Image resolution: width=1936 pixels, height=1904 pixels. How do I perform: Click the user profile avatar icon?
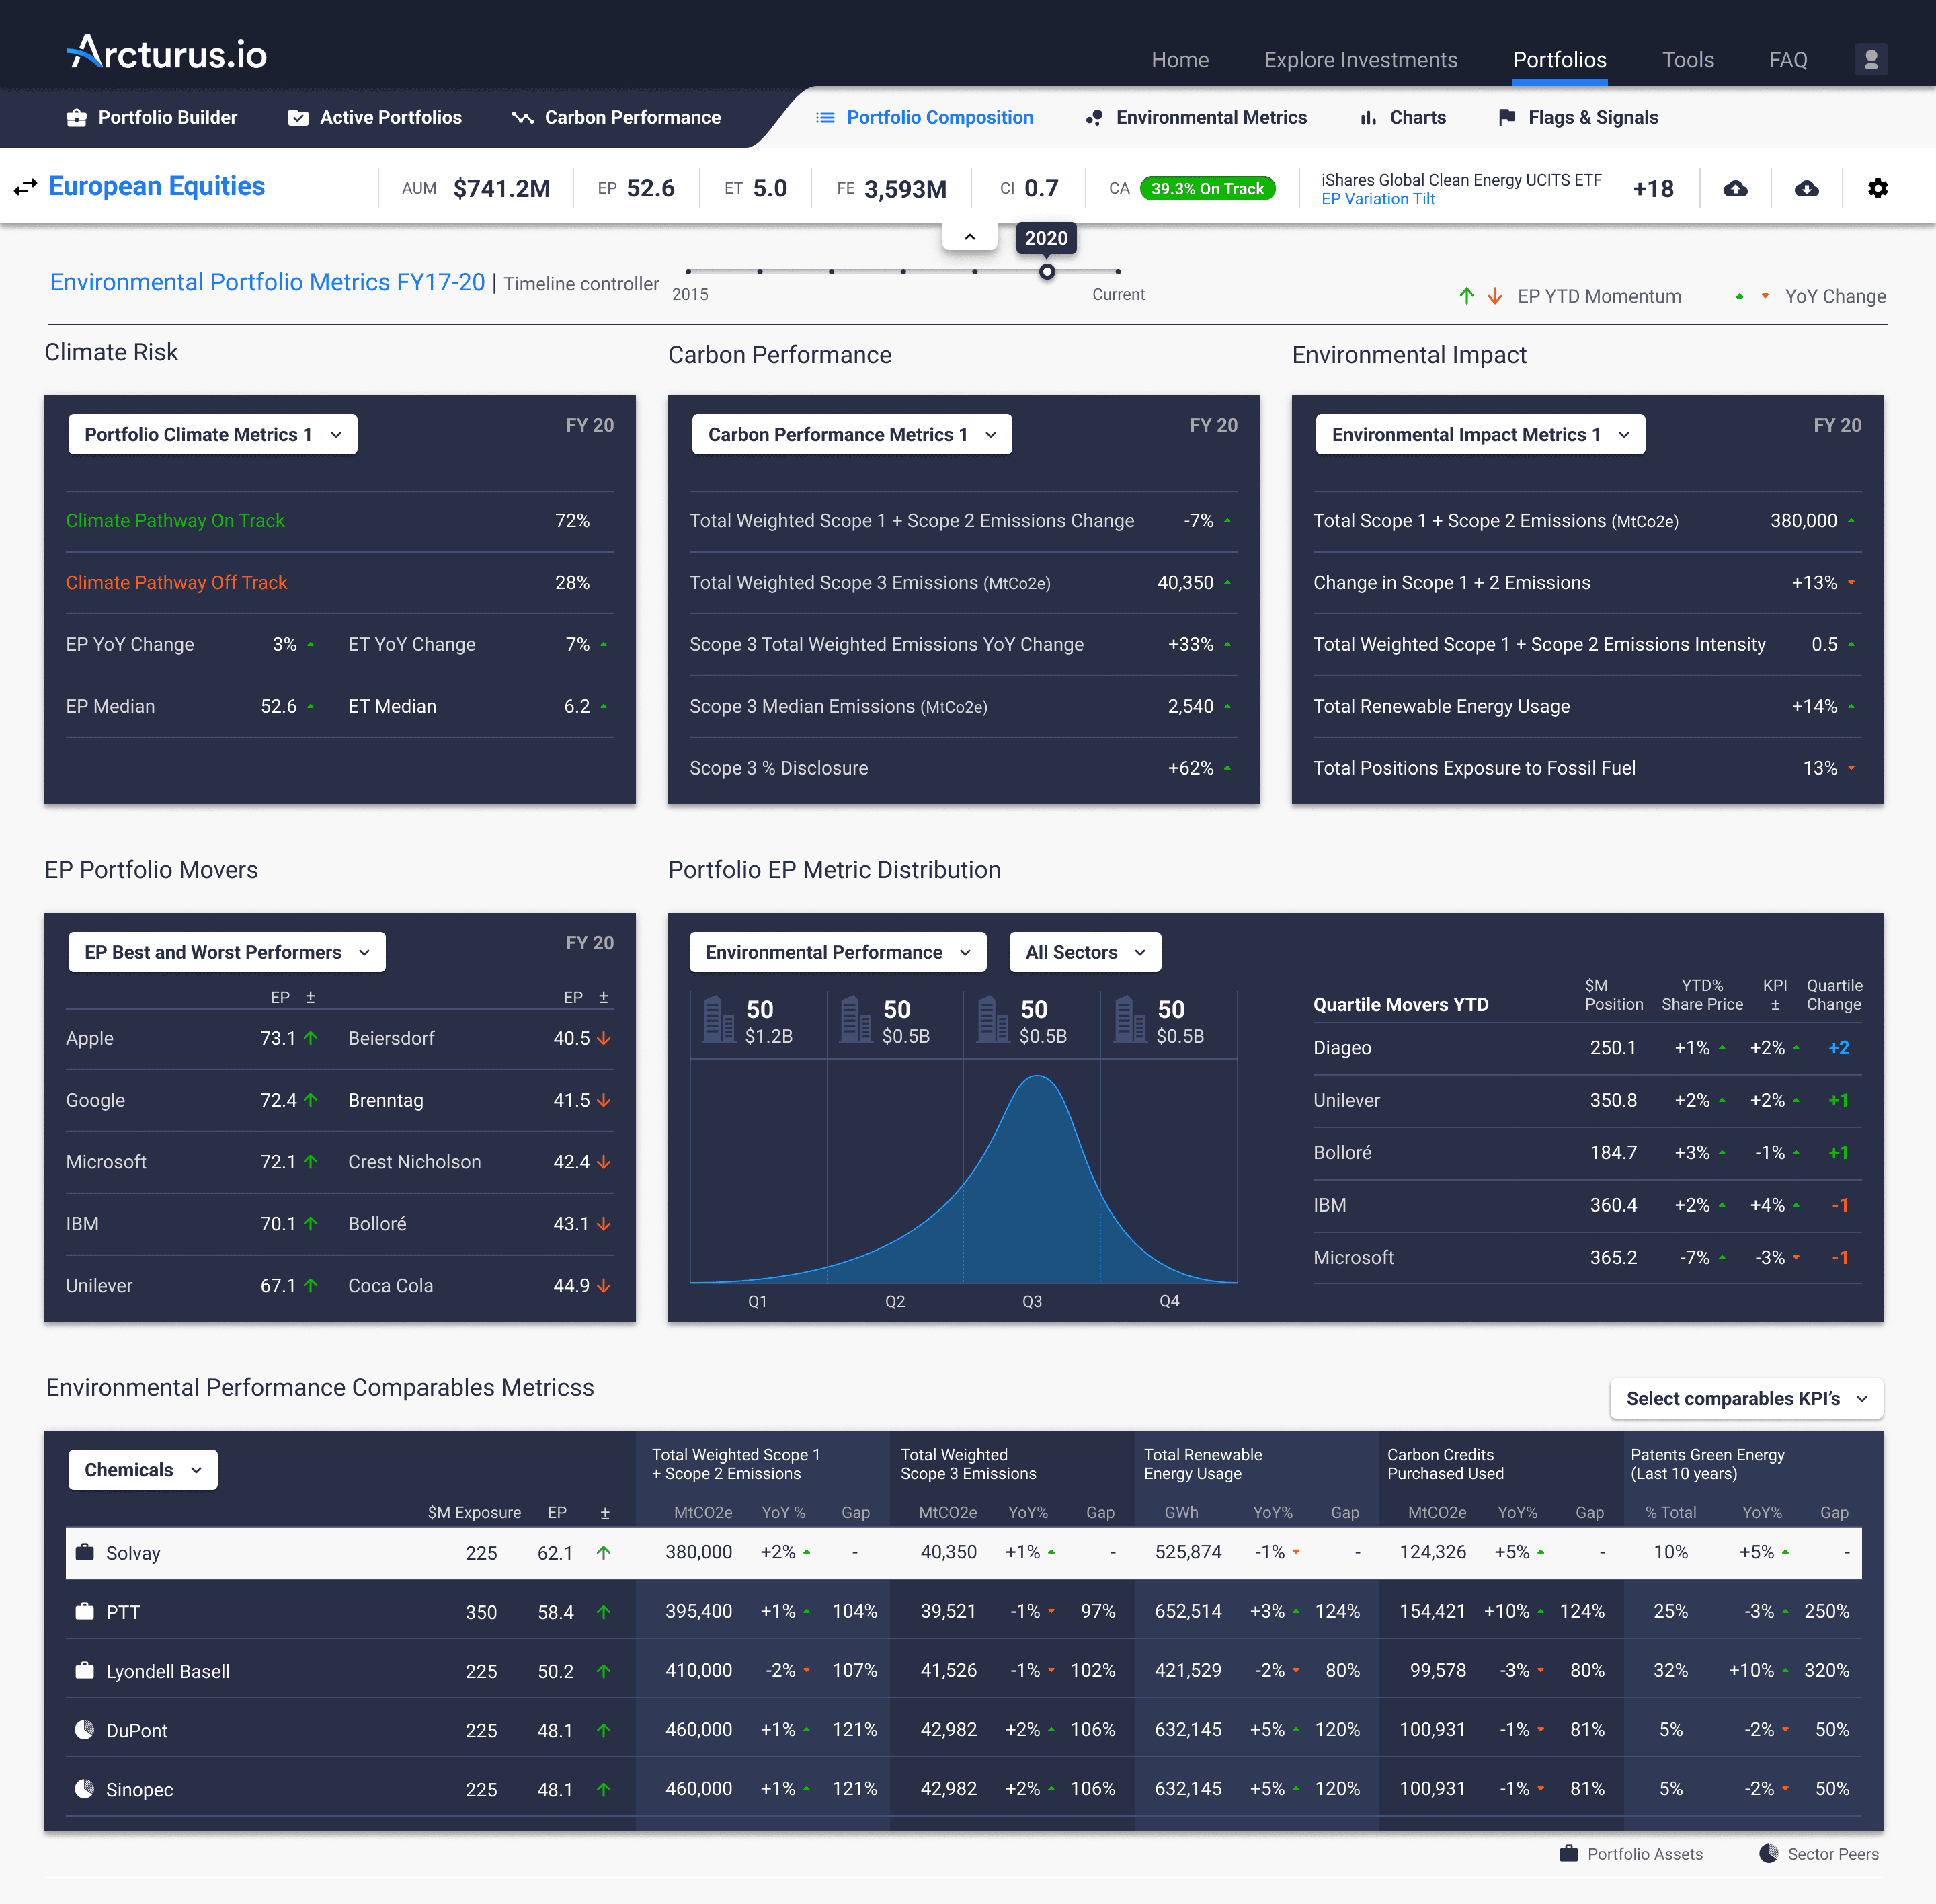coord(1870,59)
